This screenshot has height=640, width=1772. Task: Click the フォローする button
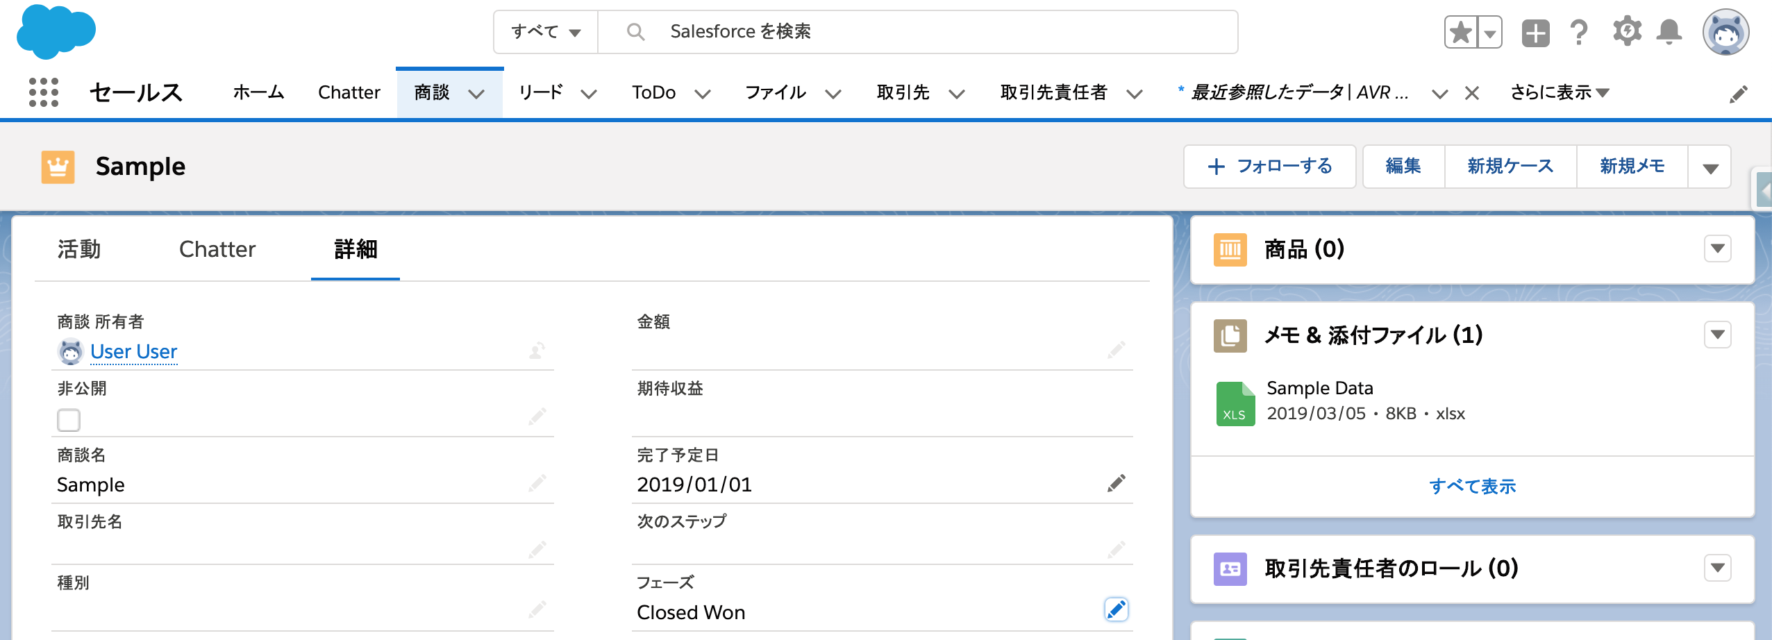tap(1269, 166)
